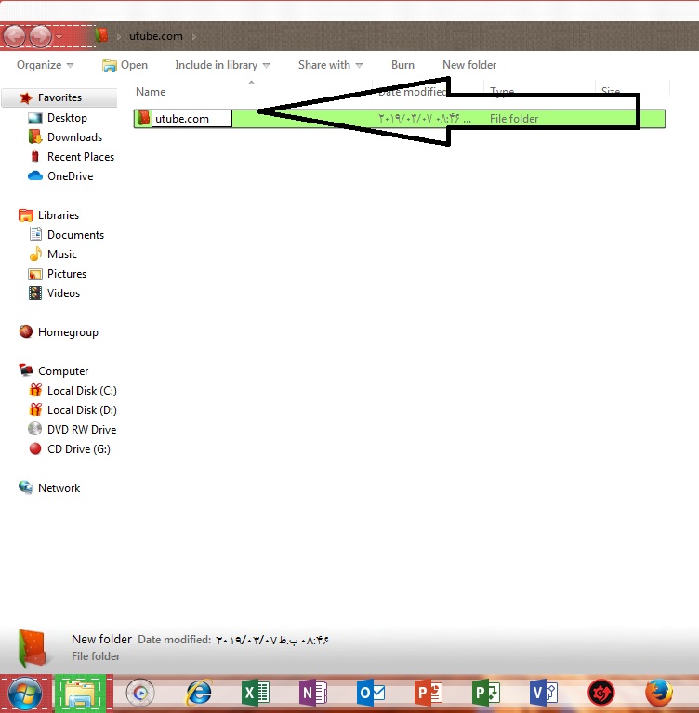The width and height of the screenshot is (699, 713).
Task: Click the Libraries icon
Action: [26, 215]
